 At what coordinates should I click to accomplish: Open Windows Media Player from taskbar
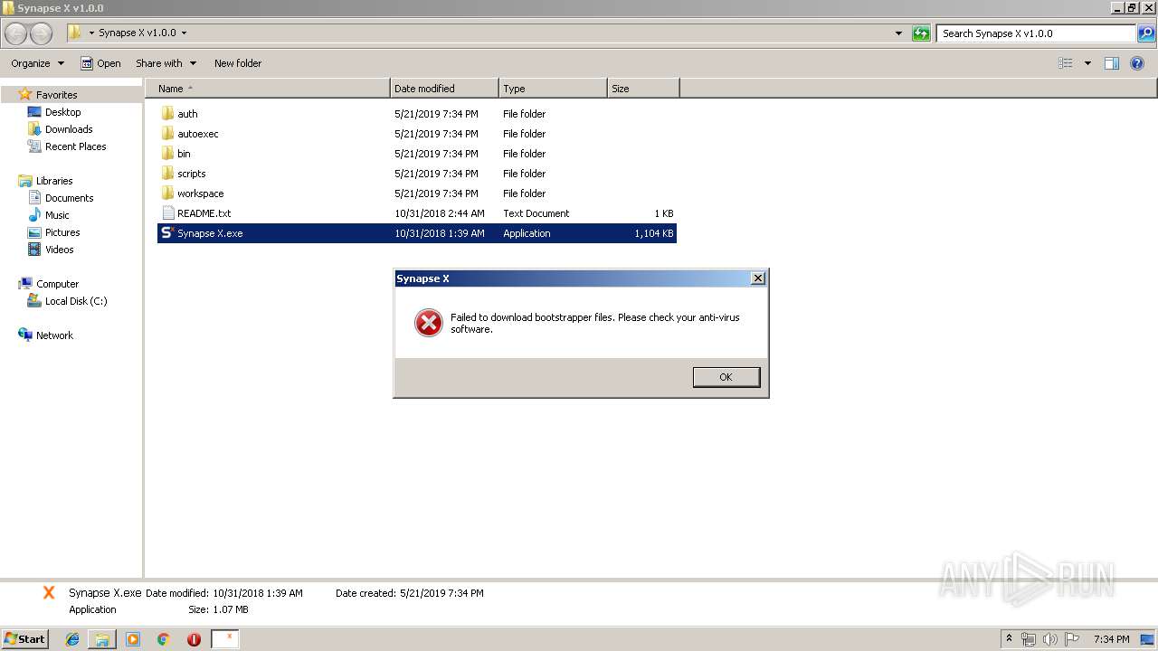(x=133, y=639)
